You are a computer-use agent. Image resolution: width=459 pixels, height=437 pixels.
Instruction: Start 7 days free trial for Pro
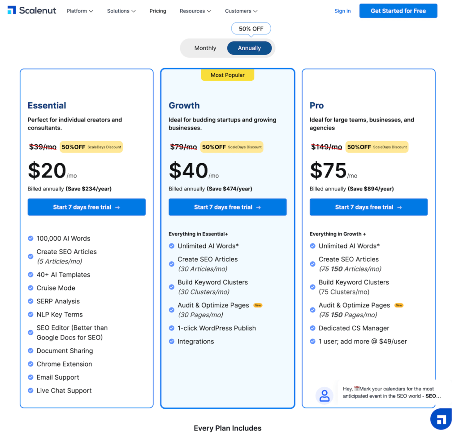click(368, 207)
